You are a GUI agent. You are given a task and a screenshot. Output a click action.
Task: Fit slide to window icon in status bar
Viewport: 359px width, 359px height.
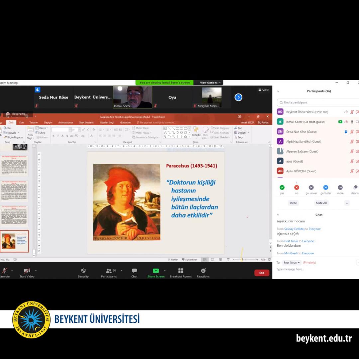point(270,259)
